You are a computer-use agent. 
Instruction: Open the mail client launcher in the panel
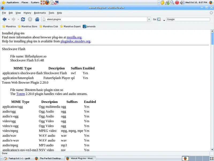tap(52, 2)
